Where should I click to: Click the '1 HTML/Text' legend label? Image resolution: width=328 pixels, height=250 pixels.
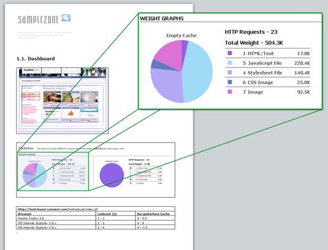pyautogui.click(x=258, y=54)
